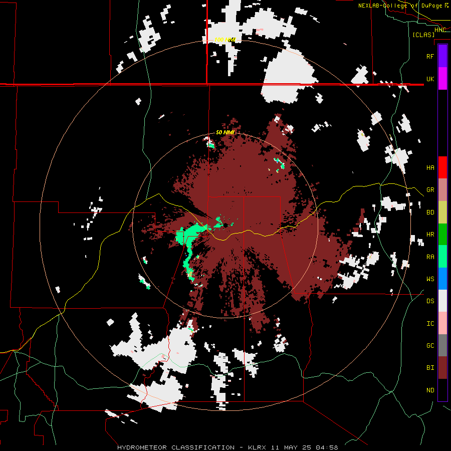Click the "HA" legend label
The width and height of the screenshot is (451, 451).
tap(430, 167)
